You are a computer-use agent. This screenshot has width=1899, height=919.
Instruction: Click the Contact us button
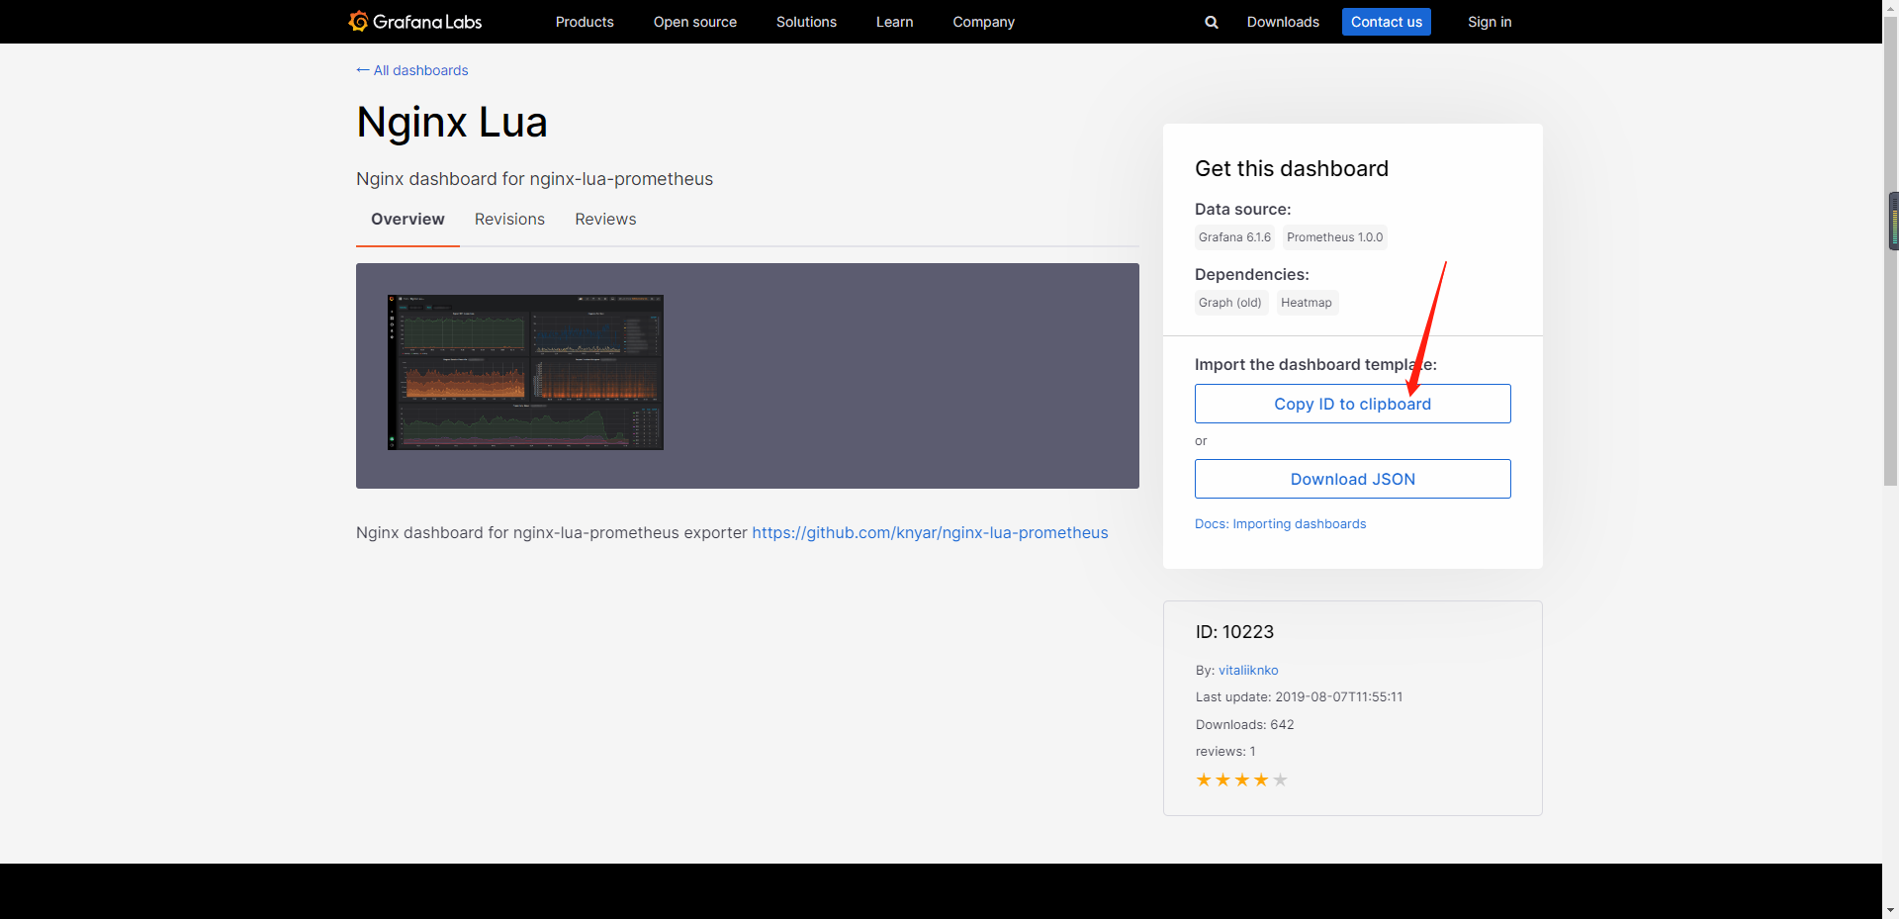pyautogui.click(x=1387, y=22)
